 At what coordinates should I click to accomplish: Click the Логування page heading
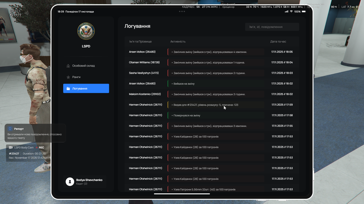coord(137,26)
